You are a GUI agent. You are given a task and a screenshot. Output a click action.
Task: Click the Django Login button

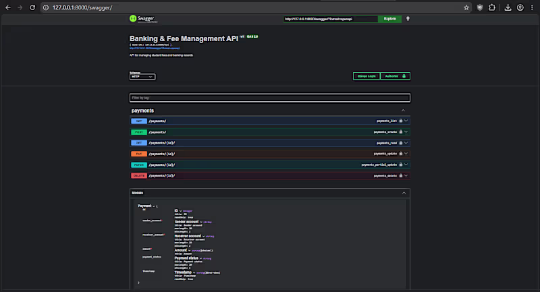pyautogui.click(x=367, y=76)
